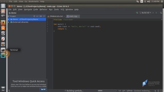Open Project panel gear settings
The height and width of the screenshot is (92, 164).
tap(41, 16)
